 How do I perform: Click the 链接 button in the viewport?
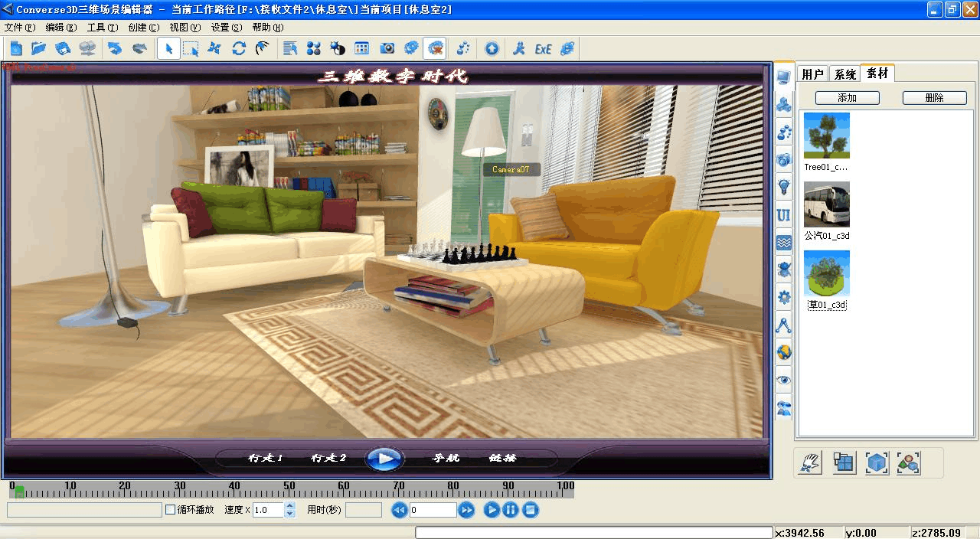(x=503, y=458)
